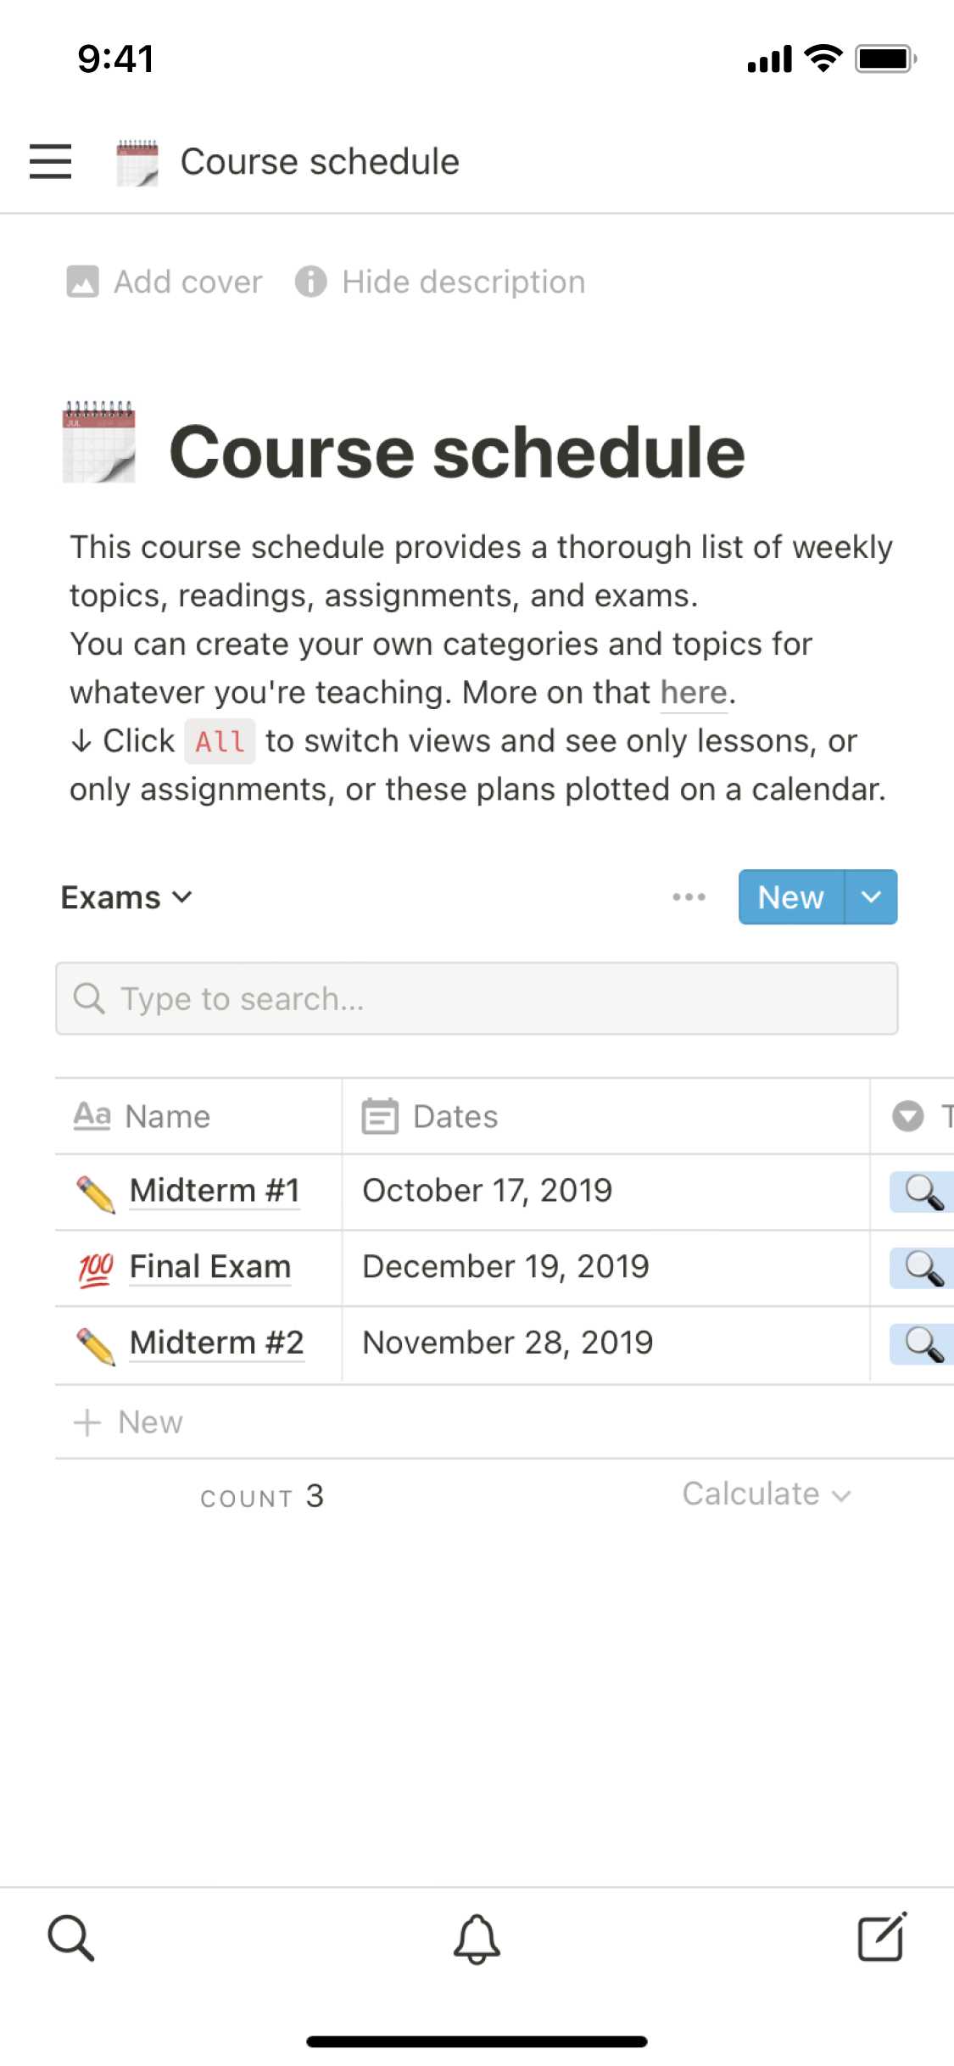Open the three-dots view options menu

[x=689, y=896]
